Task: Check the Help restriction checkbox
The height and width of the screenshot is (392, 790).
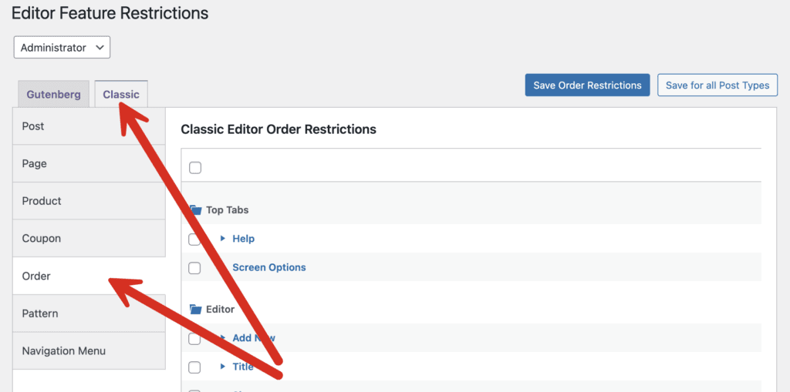Action: [194, 240]
